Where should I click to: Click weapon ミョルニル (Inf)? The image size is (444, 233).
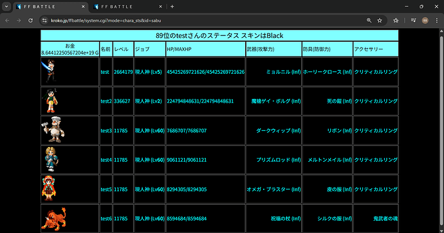283,72
